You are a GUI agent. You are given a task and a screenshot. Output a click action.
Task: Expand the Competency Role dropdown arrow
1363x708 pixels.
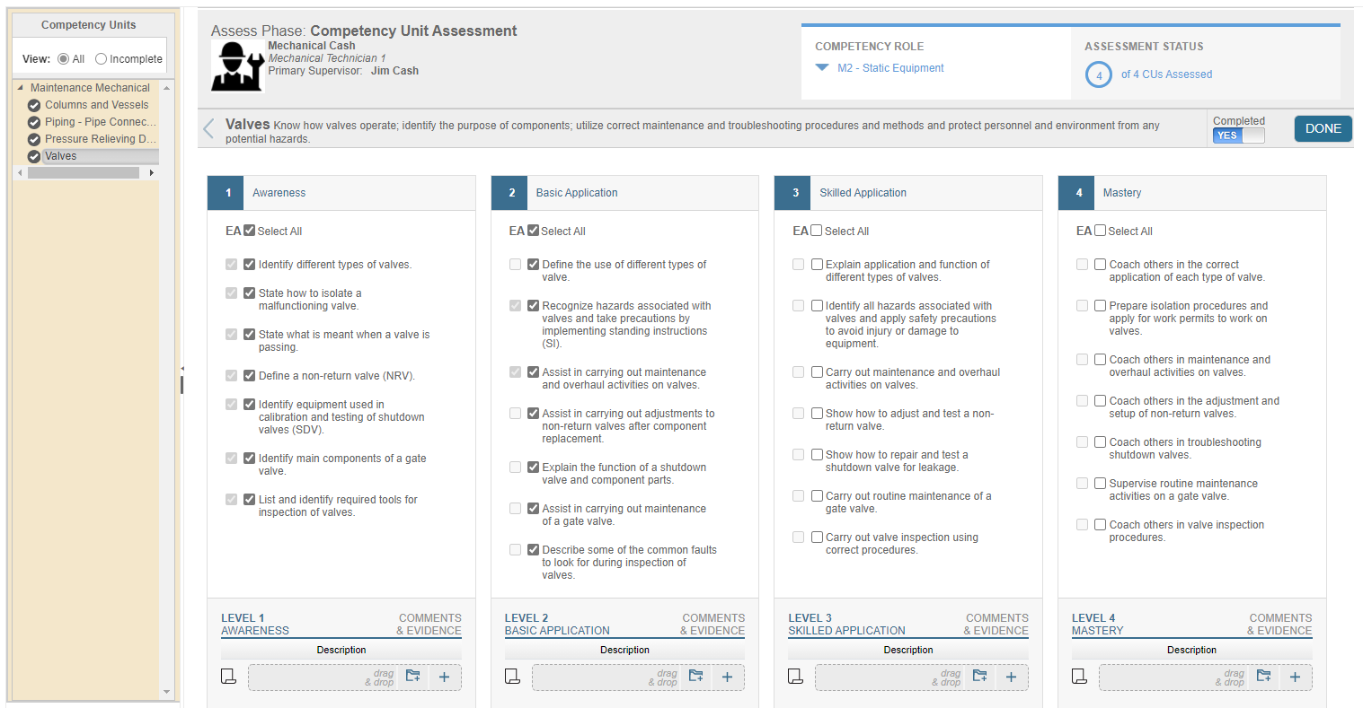tap(822, 67)
